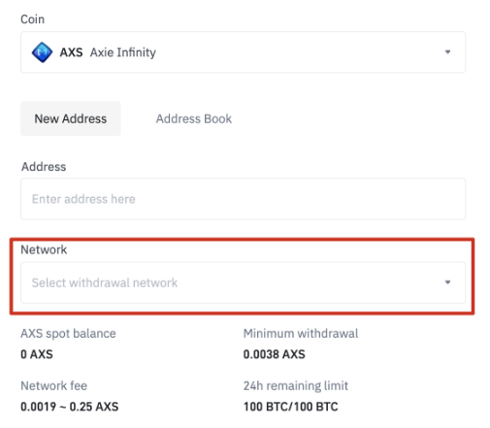The height and width of the screenshot is (428, 490).
Task: Select the 0.0038 AXS minimum value
Action: pyautogui.click(x=275, y=354)
